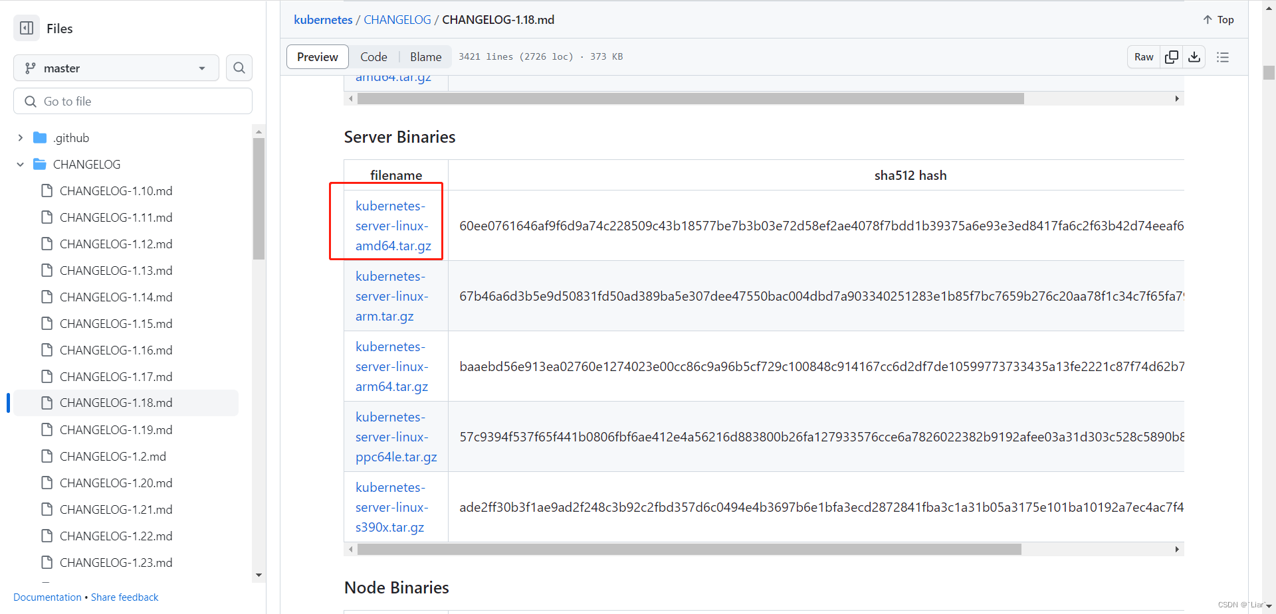Click the Share feedback link
The width and height of the screenshot is (1276, 614).
click(125, 597)
